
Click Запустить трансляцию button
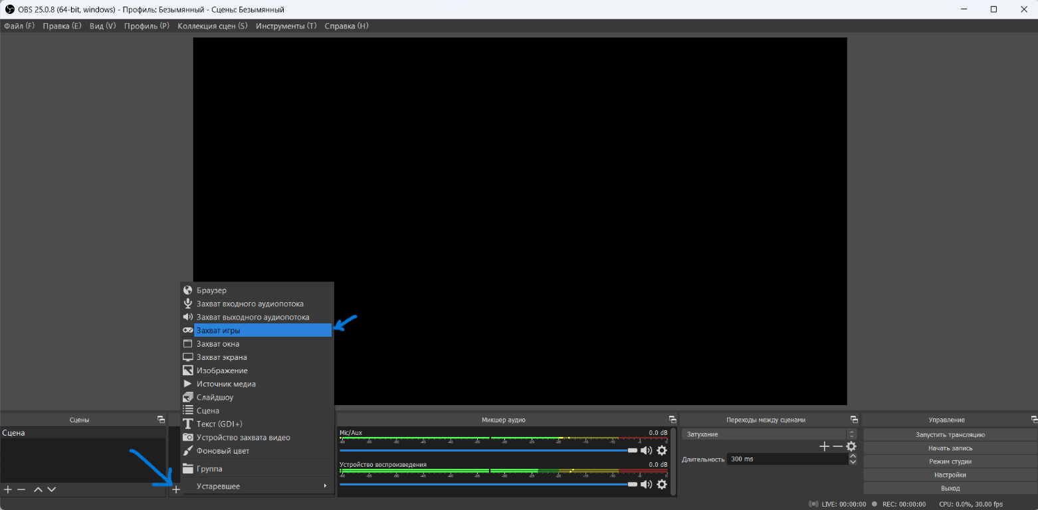pyautogui.click(x=950, y=434)
